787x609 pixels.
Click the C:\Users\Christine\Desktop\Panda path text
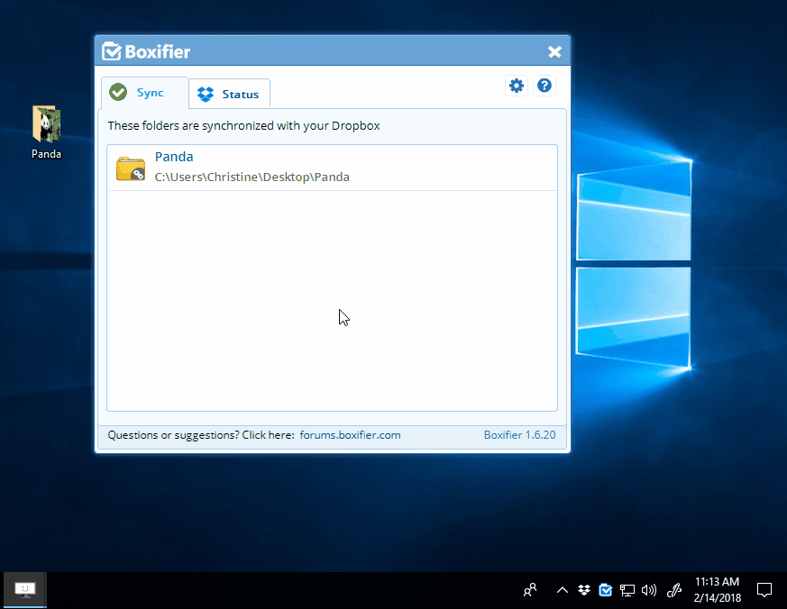pyautogui.click(x=252, y=177)
